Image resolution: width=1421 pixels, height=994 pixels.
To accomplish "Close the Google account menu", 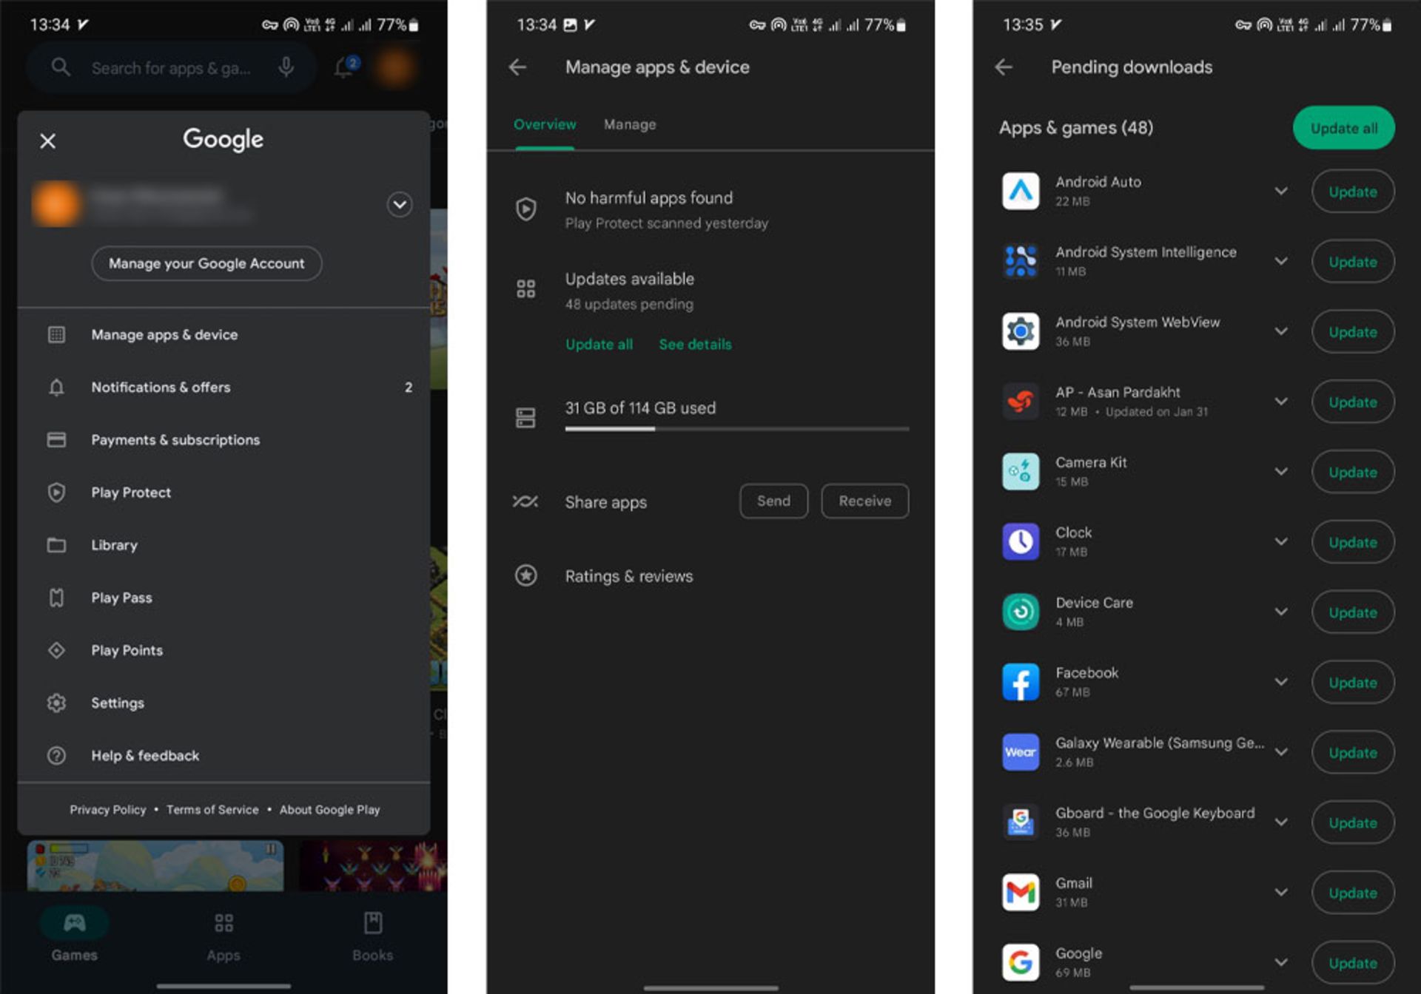I will (48, 141).
